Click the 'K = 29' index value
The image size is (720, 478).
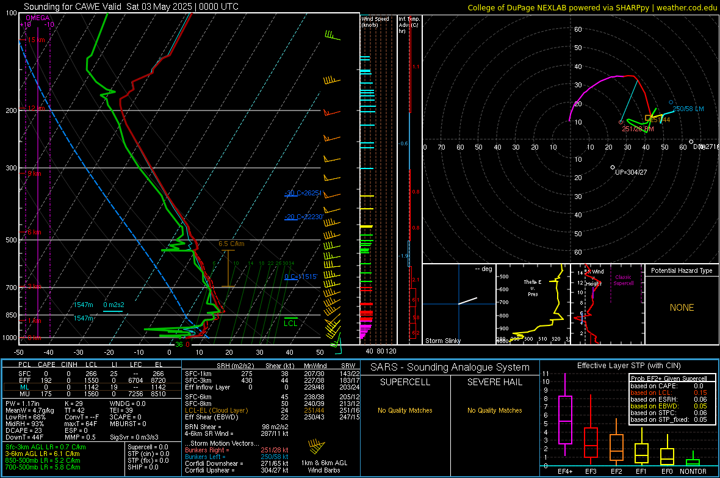(x=73, y=404)
